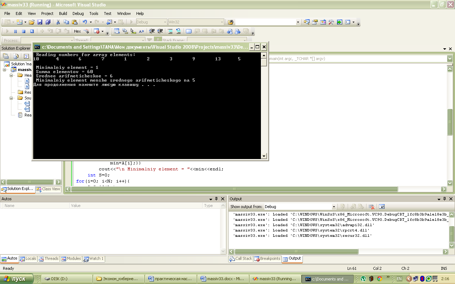
Task: Switch to the Watch 1 tab
Action: [x=93, y=259]
